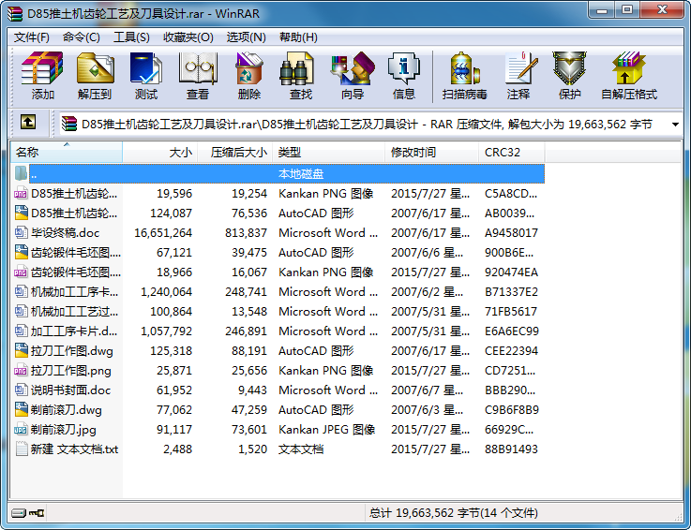Click the 文本文档 type cell
The width and height of the screenshot is (691, 530).
(301, 449)
